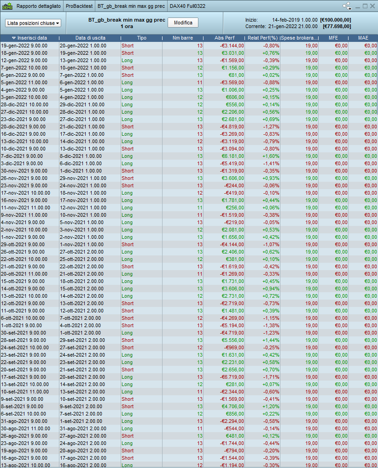
Task: Click exit date 24-ago-2021 2.00.00
Action: (x=83, y=443)
